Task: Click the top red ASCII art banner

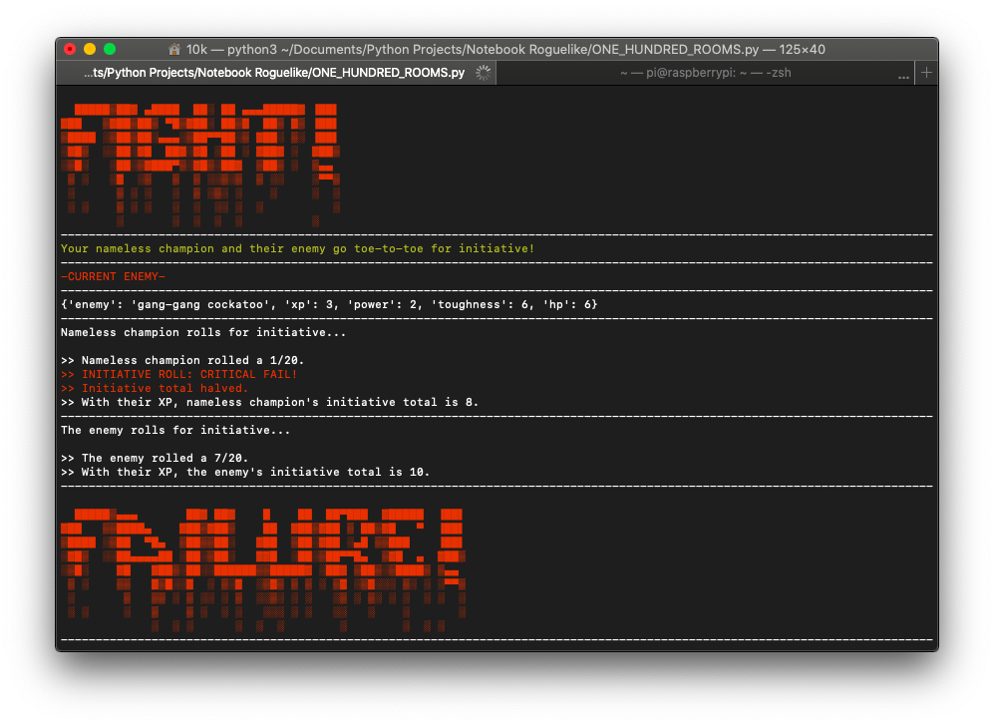Action: [x=200, y=162]
